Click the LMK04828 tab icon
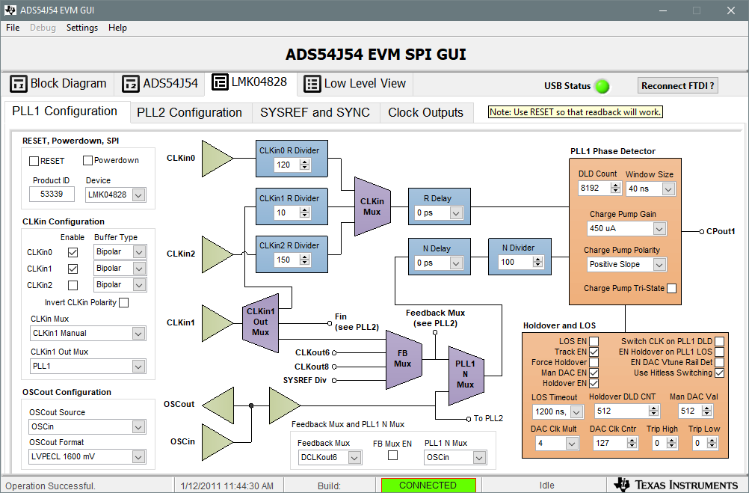Image resolution: width=749 pixels, height=493 pixels. (220, 82)
